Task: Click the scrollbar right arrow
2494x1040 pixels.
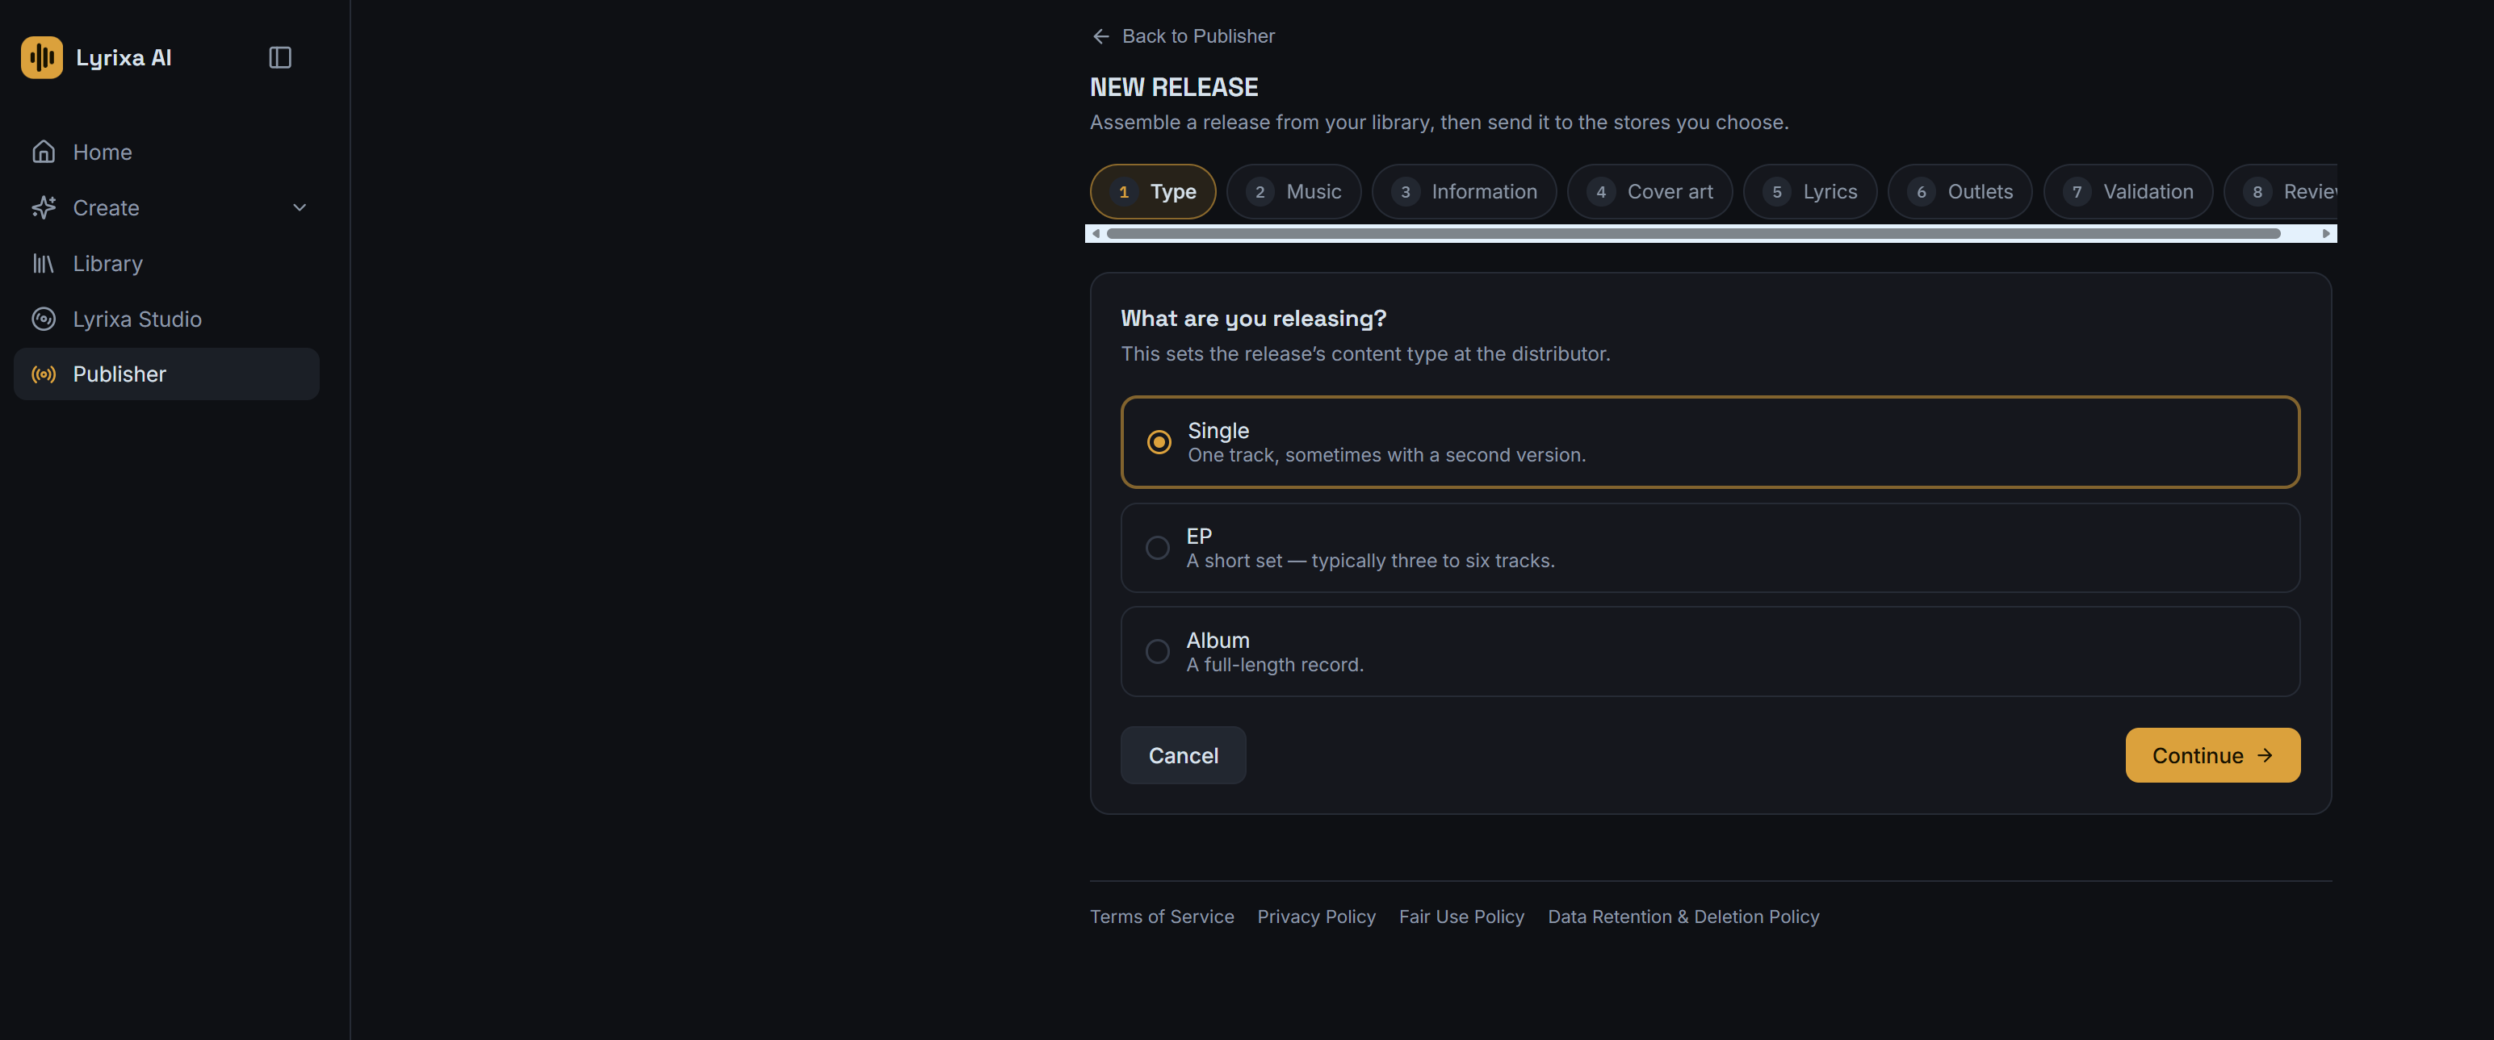Action: [2325, 233]
